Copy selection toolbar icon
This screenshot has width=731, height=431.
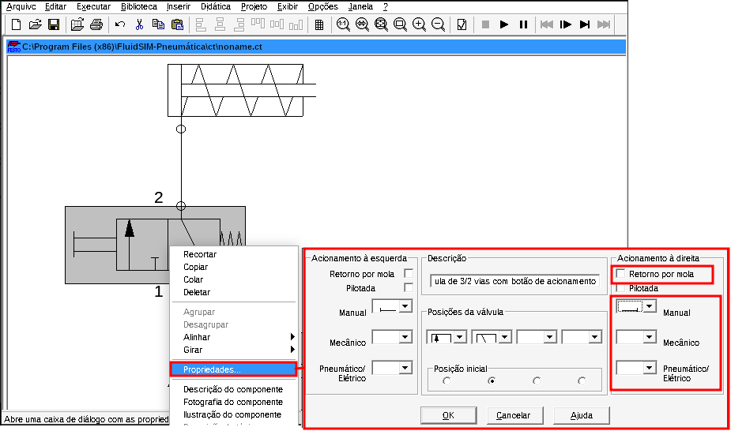pyautogui.click(x=158, y=24)
